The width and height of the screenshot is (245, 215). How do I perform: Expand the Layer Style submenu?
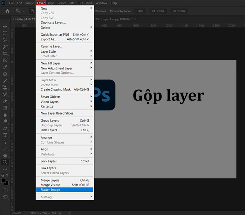65,51
